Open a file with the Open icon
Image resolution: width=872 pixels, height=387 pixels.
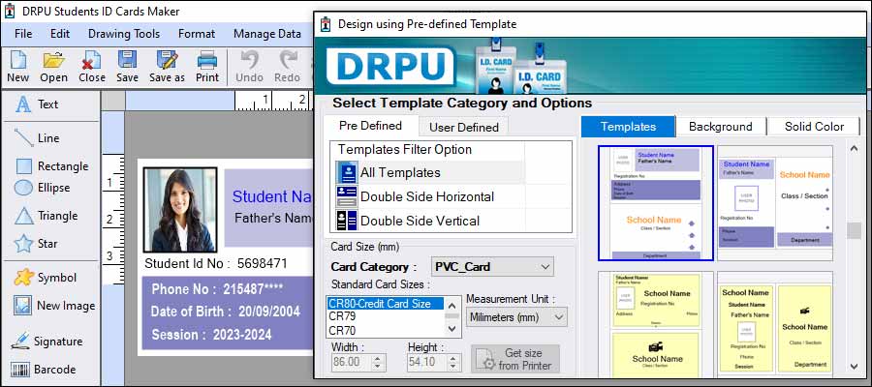(54, 67)
